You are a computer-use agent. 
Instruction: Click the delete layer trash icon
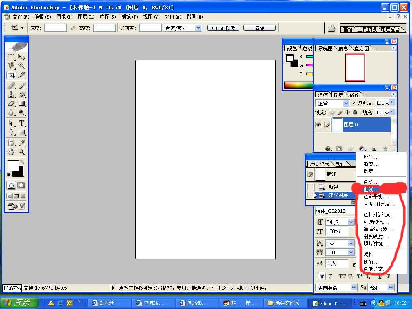385,149
